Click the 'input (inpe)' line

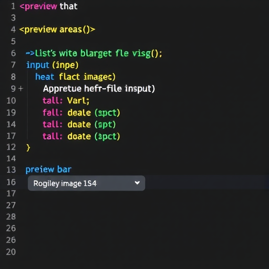52,65
